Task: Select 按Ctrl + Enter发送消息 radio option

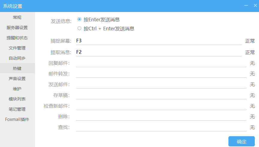Action: [x=79, y=28]
